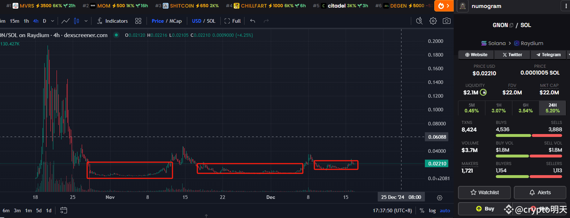Toggle log scale mode

[x=432, y=210]
